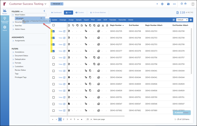The height and width of the screenshot is (126, 197).
Task: Open the Privileged Tags filter
Action: pyautogui.click(x=21, y=77)
